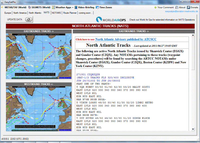Click the About text button
Image resolution: width=200 pixels, height=143 pixels.
[x=182, y=7]
